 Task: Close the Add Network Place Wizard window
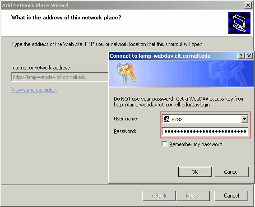click(248, 5)
